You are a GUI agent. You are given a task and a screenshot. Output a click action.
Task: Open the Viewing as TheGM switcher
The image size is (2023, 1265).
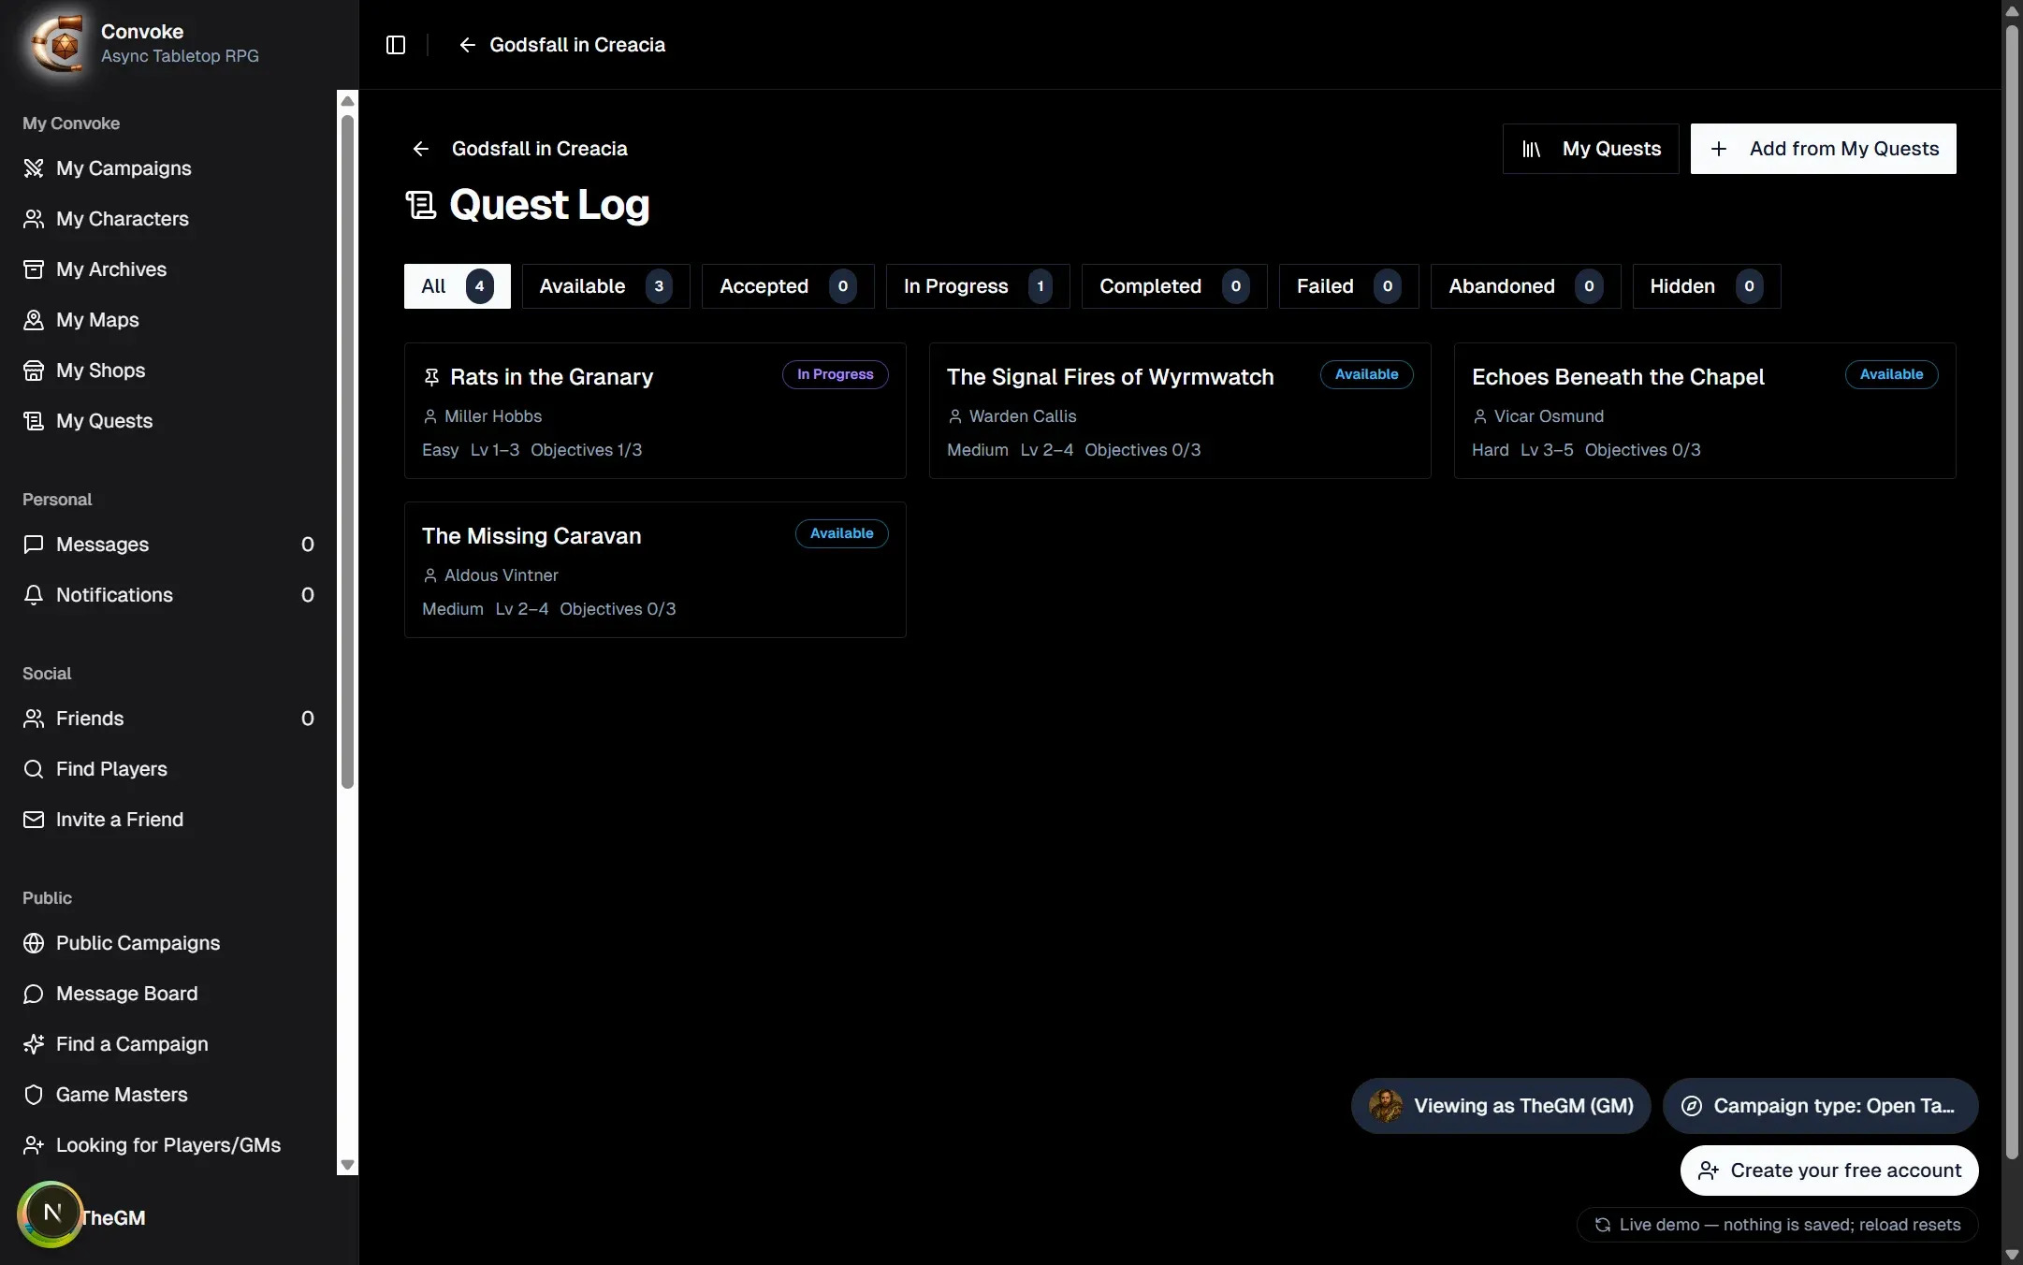coord(1501,1106)
